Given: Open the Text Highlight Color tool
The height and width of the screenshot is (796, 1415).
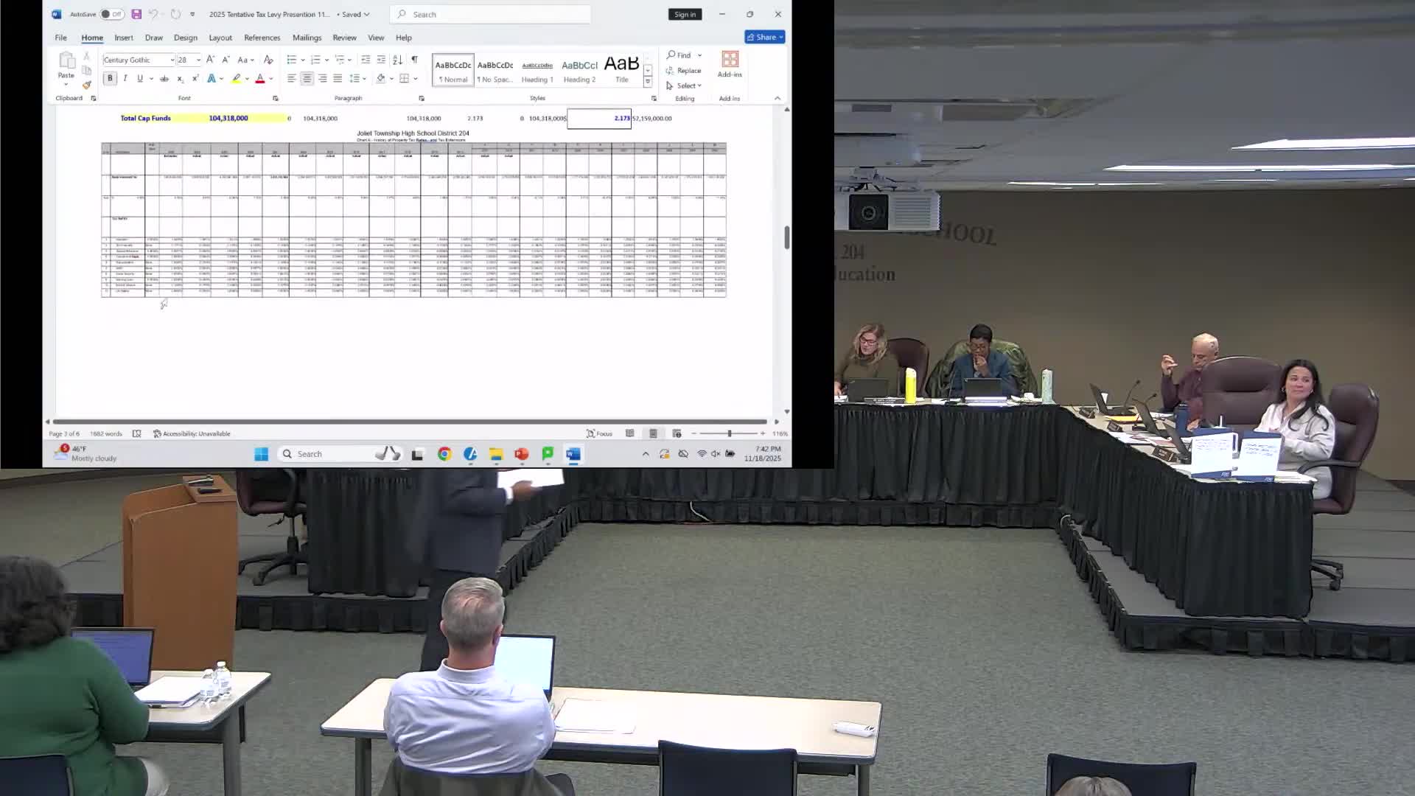Looking at the screenshot, I should 236,79.
